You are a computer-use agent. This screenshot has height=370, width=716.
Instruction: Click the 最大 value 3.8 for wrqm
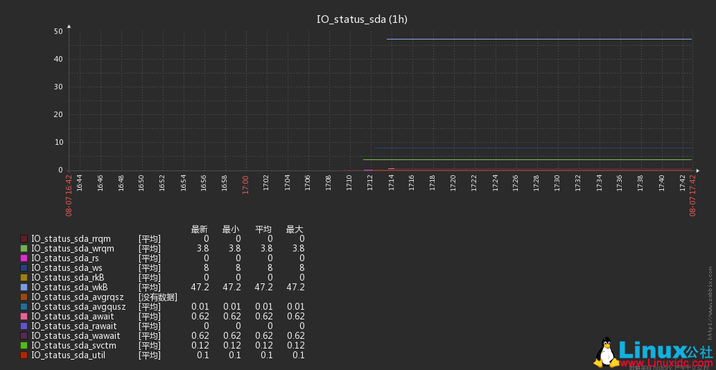click(x=298, y=249)
